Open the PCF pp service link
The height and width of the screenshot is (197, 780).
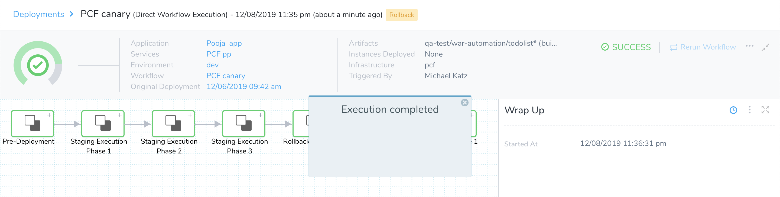(x=219, y=54)
